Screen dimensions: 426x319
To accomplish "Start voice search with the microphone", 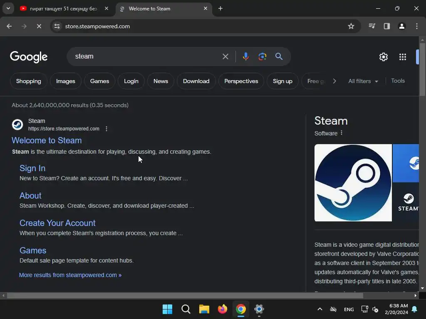I will [x=245, y=56].
